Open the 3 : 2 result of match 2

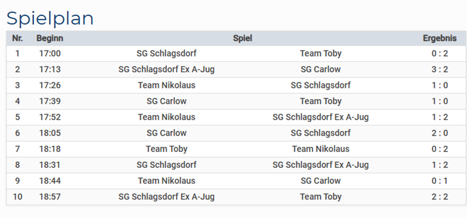440,69
